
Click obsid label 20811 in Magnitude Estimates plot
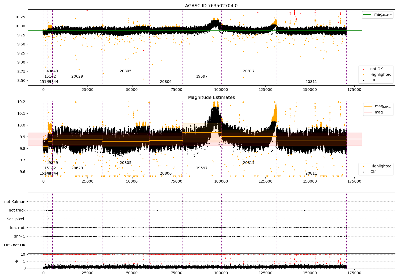[311, 174]
